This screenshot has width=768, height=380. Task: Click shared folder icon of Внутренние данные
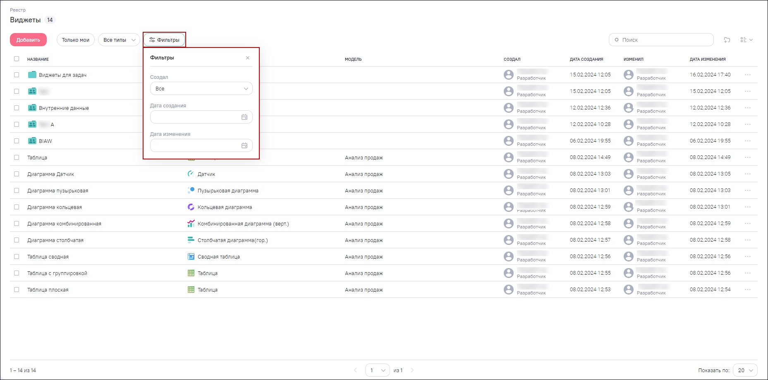coord(32,107)
